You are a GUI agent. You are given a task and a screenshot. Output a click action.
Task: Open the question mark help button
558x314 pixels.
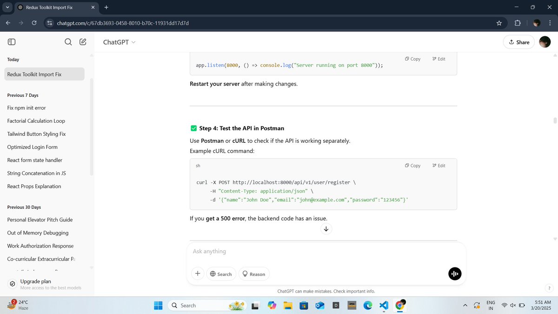(x=549, y=288)
